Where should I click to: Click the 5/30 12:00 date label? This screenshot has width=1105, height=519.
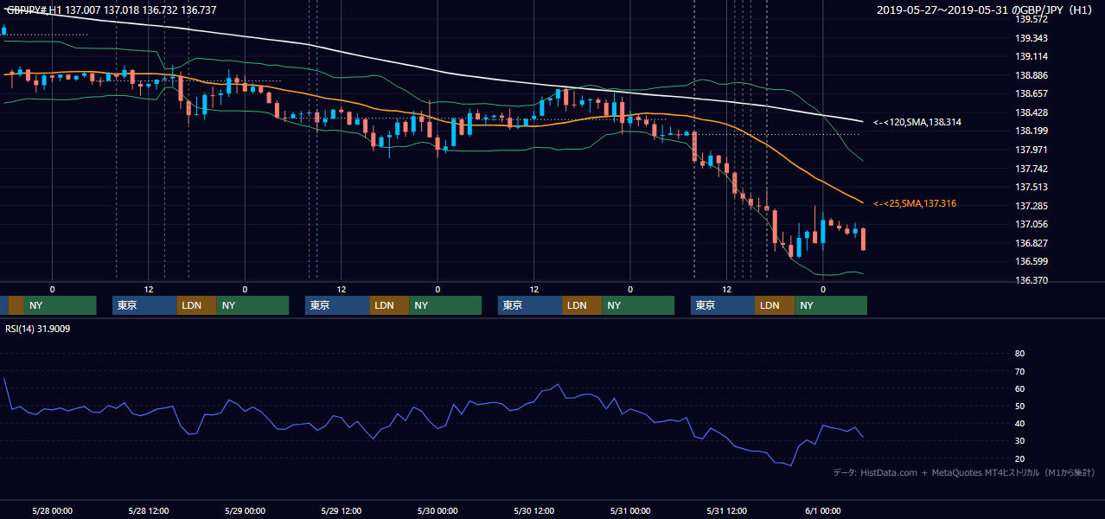533,510
